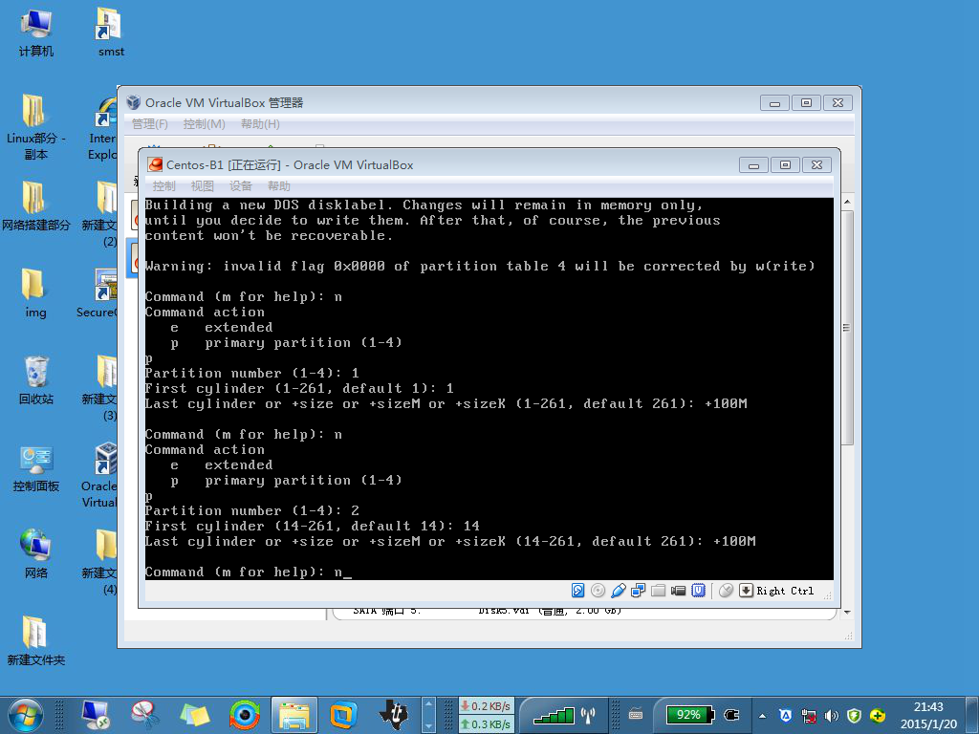
Task: Click the Show desktop strip at taskbar end
Action: (x=972, y=715)
